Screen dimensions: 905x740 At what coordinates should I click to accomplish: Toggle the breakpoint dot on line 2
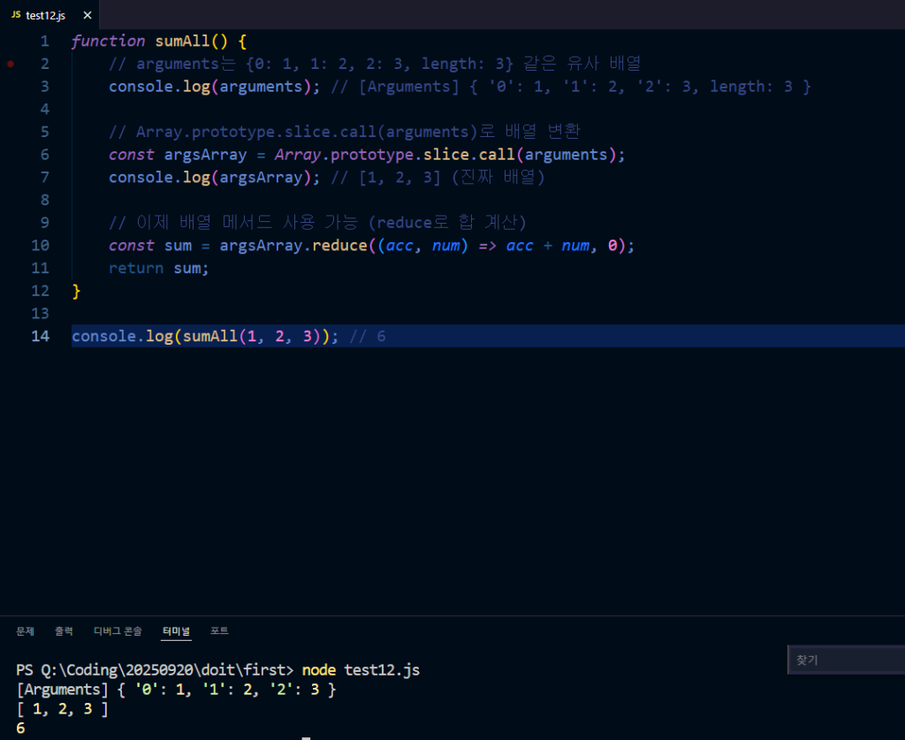(x=10, y=64)
